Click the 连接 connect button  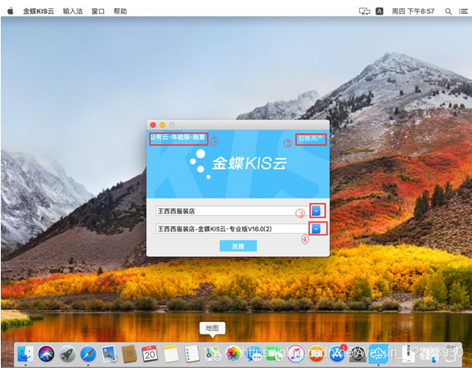coord(238,246)
